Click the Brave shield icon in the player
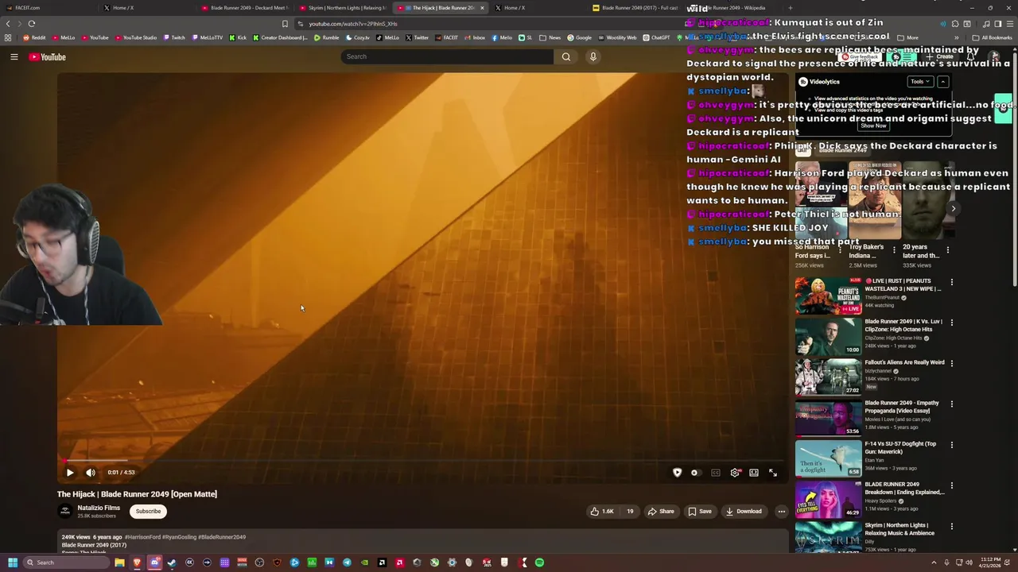 (677, 473)
